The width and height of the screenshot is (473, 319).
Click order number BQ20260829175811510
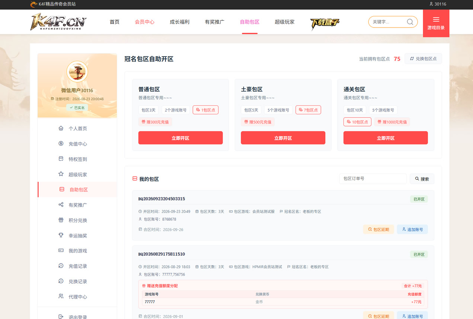tap(162, 254)
